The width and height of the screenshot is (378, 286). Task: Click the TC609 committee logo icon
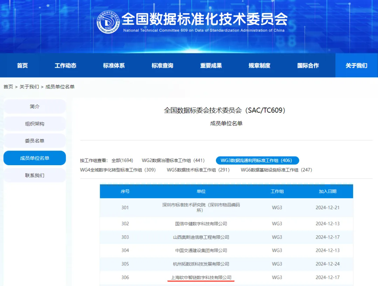pyautogui.click(x=108, y=22)
